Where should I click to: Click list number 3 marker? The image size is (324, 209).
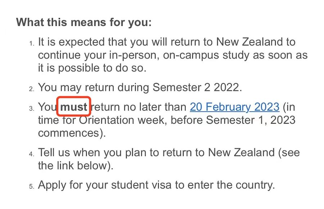pyautogui.click(x=32, y=108)
